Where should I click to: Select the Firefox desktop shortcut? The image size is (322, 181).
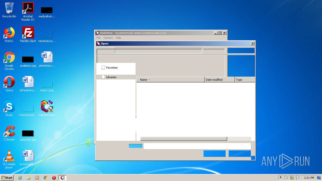coord(9,35)
